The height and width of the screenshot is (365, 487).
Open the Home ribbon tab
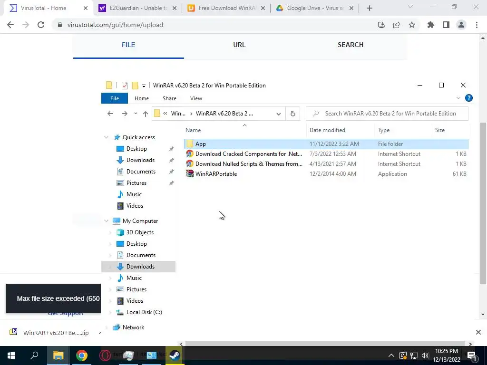pos(141,98)
